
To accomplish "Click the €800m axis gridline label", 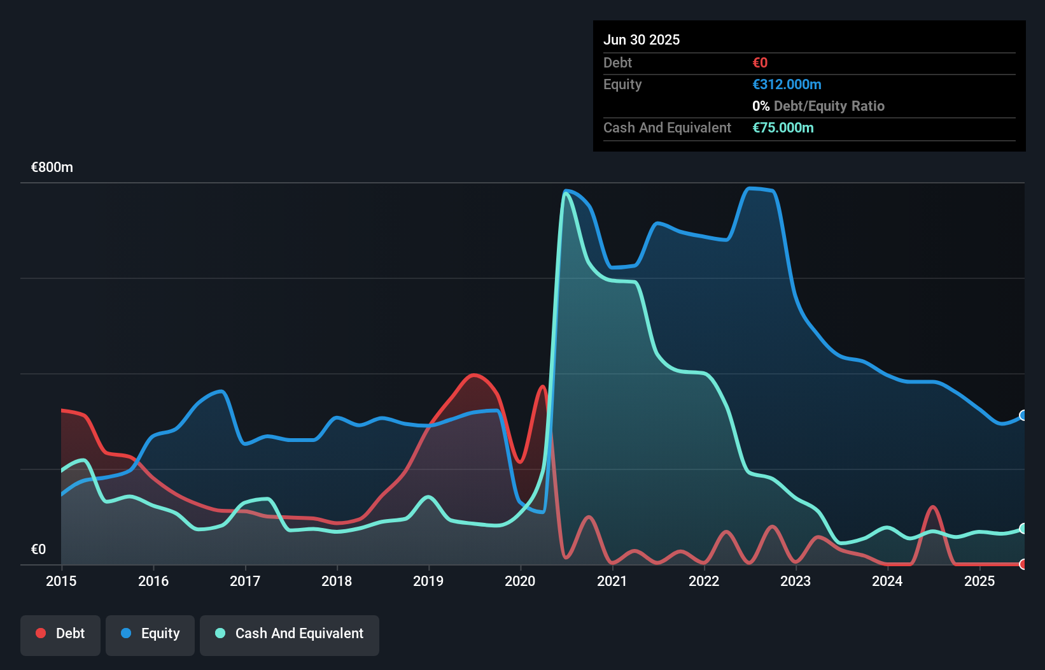I will pos(51,167).
